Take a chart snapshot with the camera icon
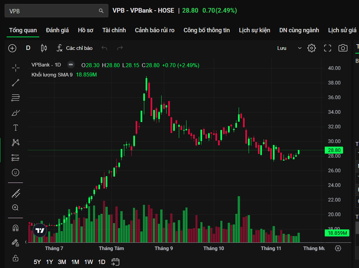The image size is (359, 268). pos(343,48)
